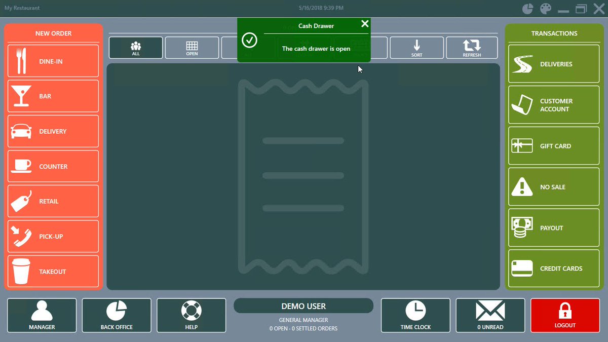Start a new Dine-In order

[x=53, y=61]
